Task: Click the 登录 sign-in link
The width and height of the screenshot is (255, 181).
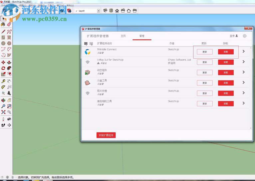Action: pos(234,36)
